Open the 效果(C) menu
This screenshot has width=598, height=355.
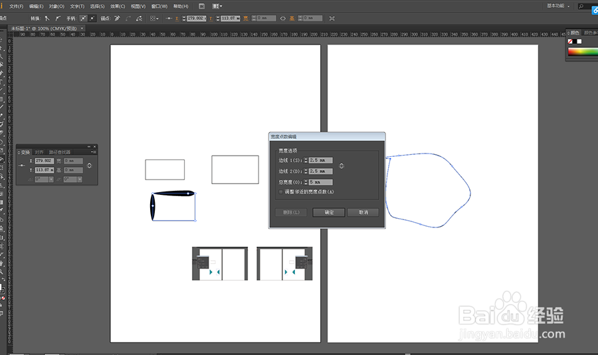tap(118, 6)
